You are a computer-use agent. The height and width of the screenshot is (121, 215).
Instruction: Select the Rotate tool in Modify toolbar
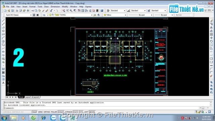pyautogui.click(x=211, y=41)
